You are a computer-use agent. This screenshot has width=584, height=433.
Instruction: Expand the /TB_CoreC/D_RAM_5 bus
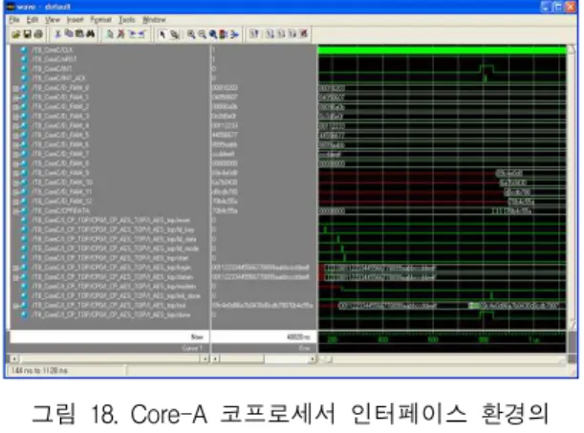[15, 136]
